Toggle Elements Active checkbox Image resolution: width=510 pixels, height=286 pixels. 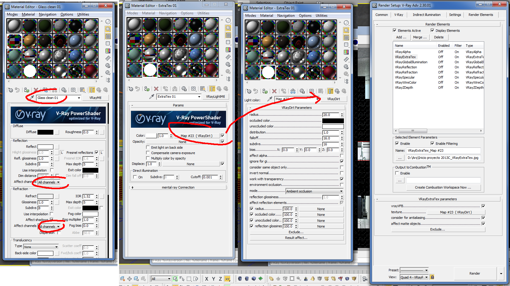(x=395, y=30)
